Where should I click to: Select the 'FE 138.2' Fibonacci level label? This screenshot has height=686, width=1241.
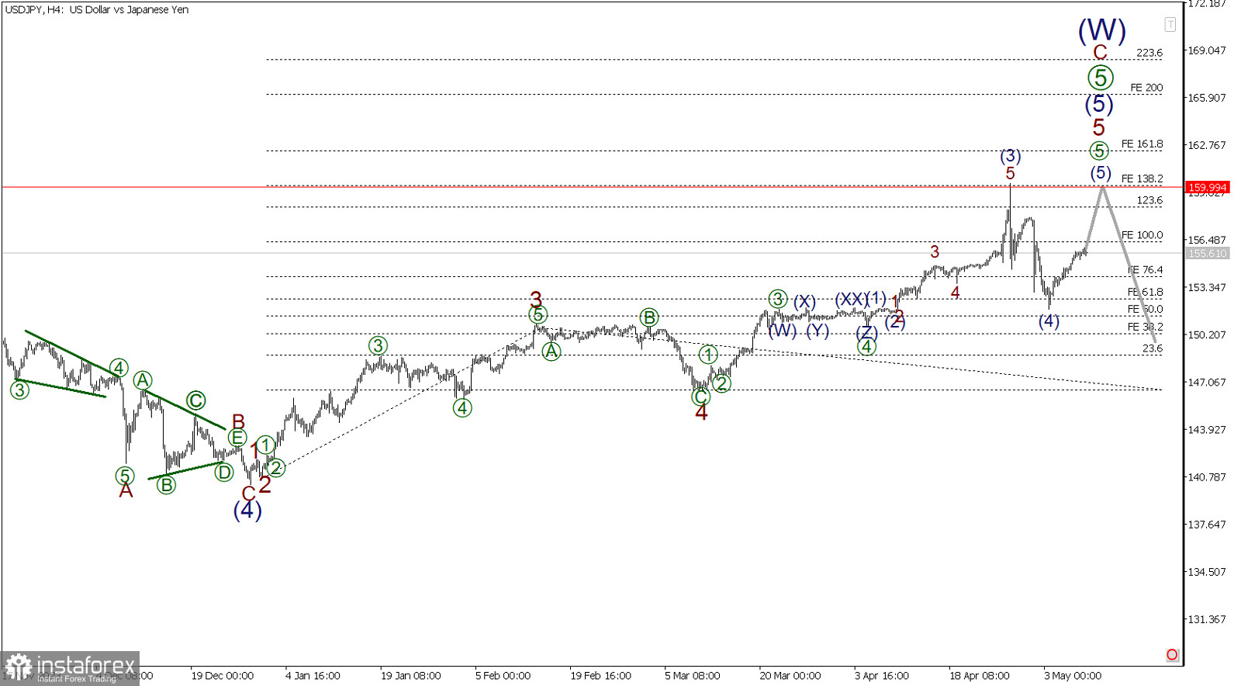(x=1142, y=178)
